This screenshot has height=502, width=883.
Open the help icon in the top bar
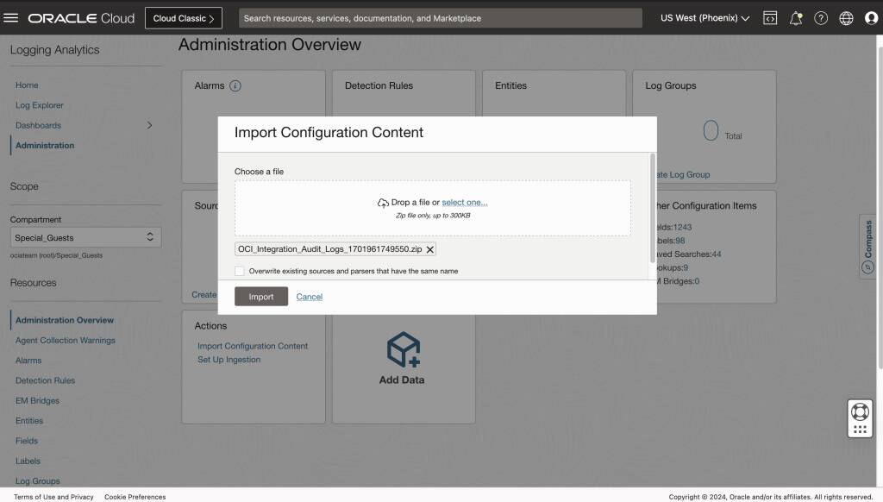pyautogui.click(x=821, y=17)
